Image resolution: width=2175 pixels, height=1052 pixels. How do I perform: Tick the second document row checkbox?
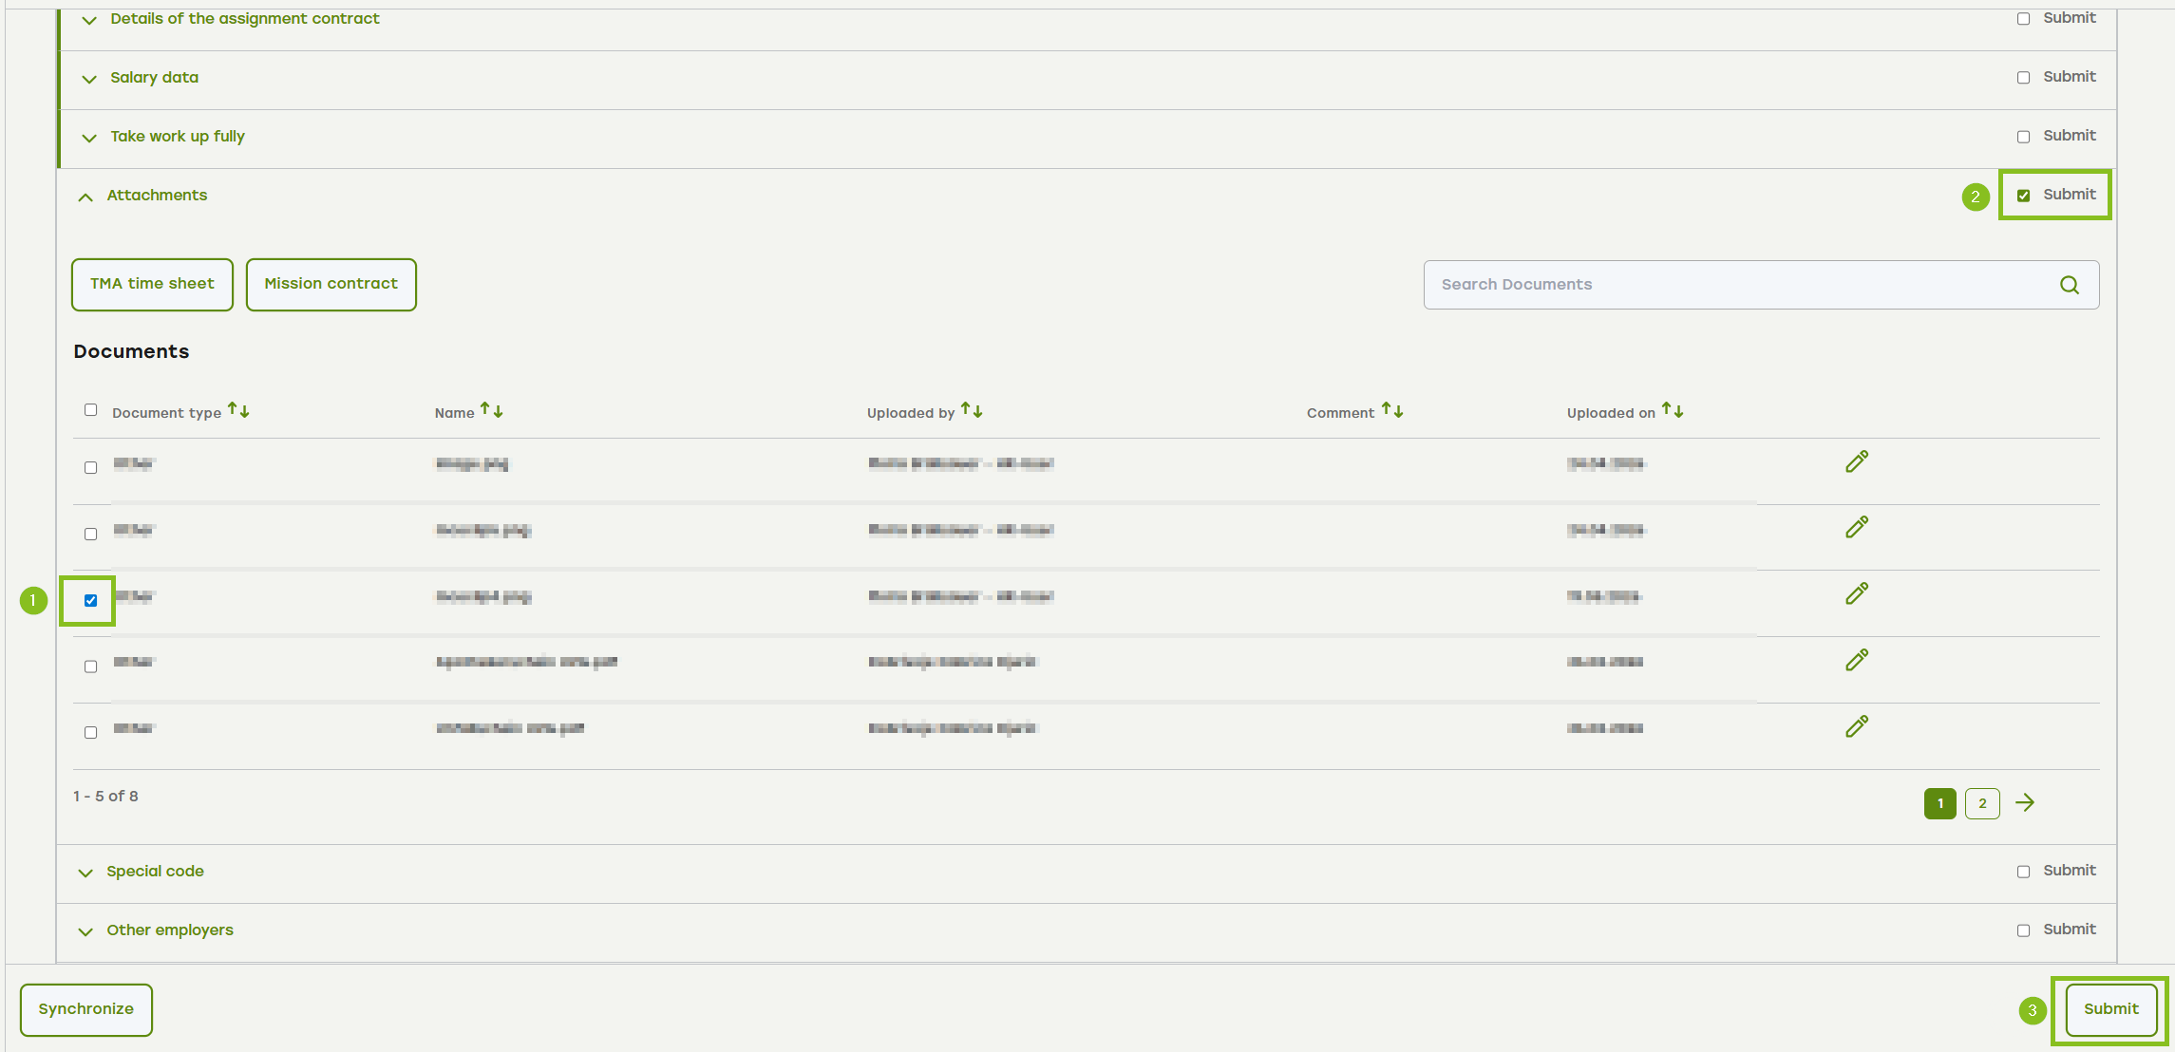pyautogui.click(x=91, y=534)
